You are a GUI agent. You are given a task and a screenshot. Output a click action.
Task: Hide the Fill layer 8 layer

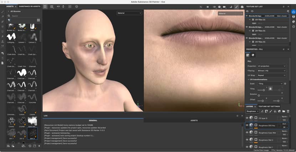[x=247, y=118]
